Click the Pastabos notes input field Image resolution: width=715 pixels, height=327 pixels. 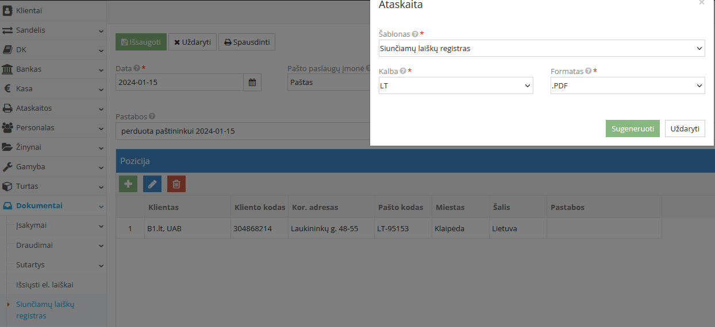click(243, 131)
